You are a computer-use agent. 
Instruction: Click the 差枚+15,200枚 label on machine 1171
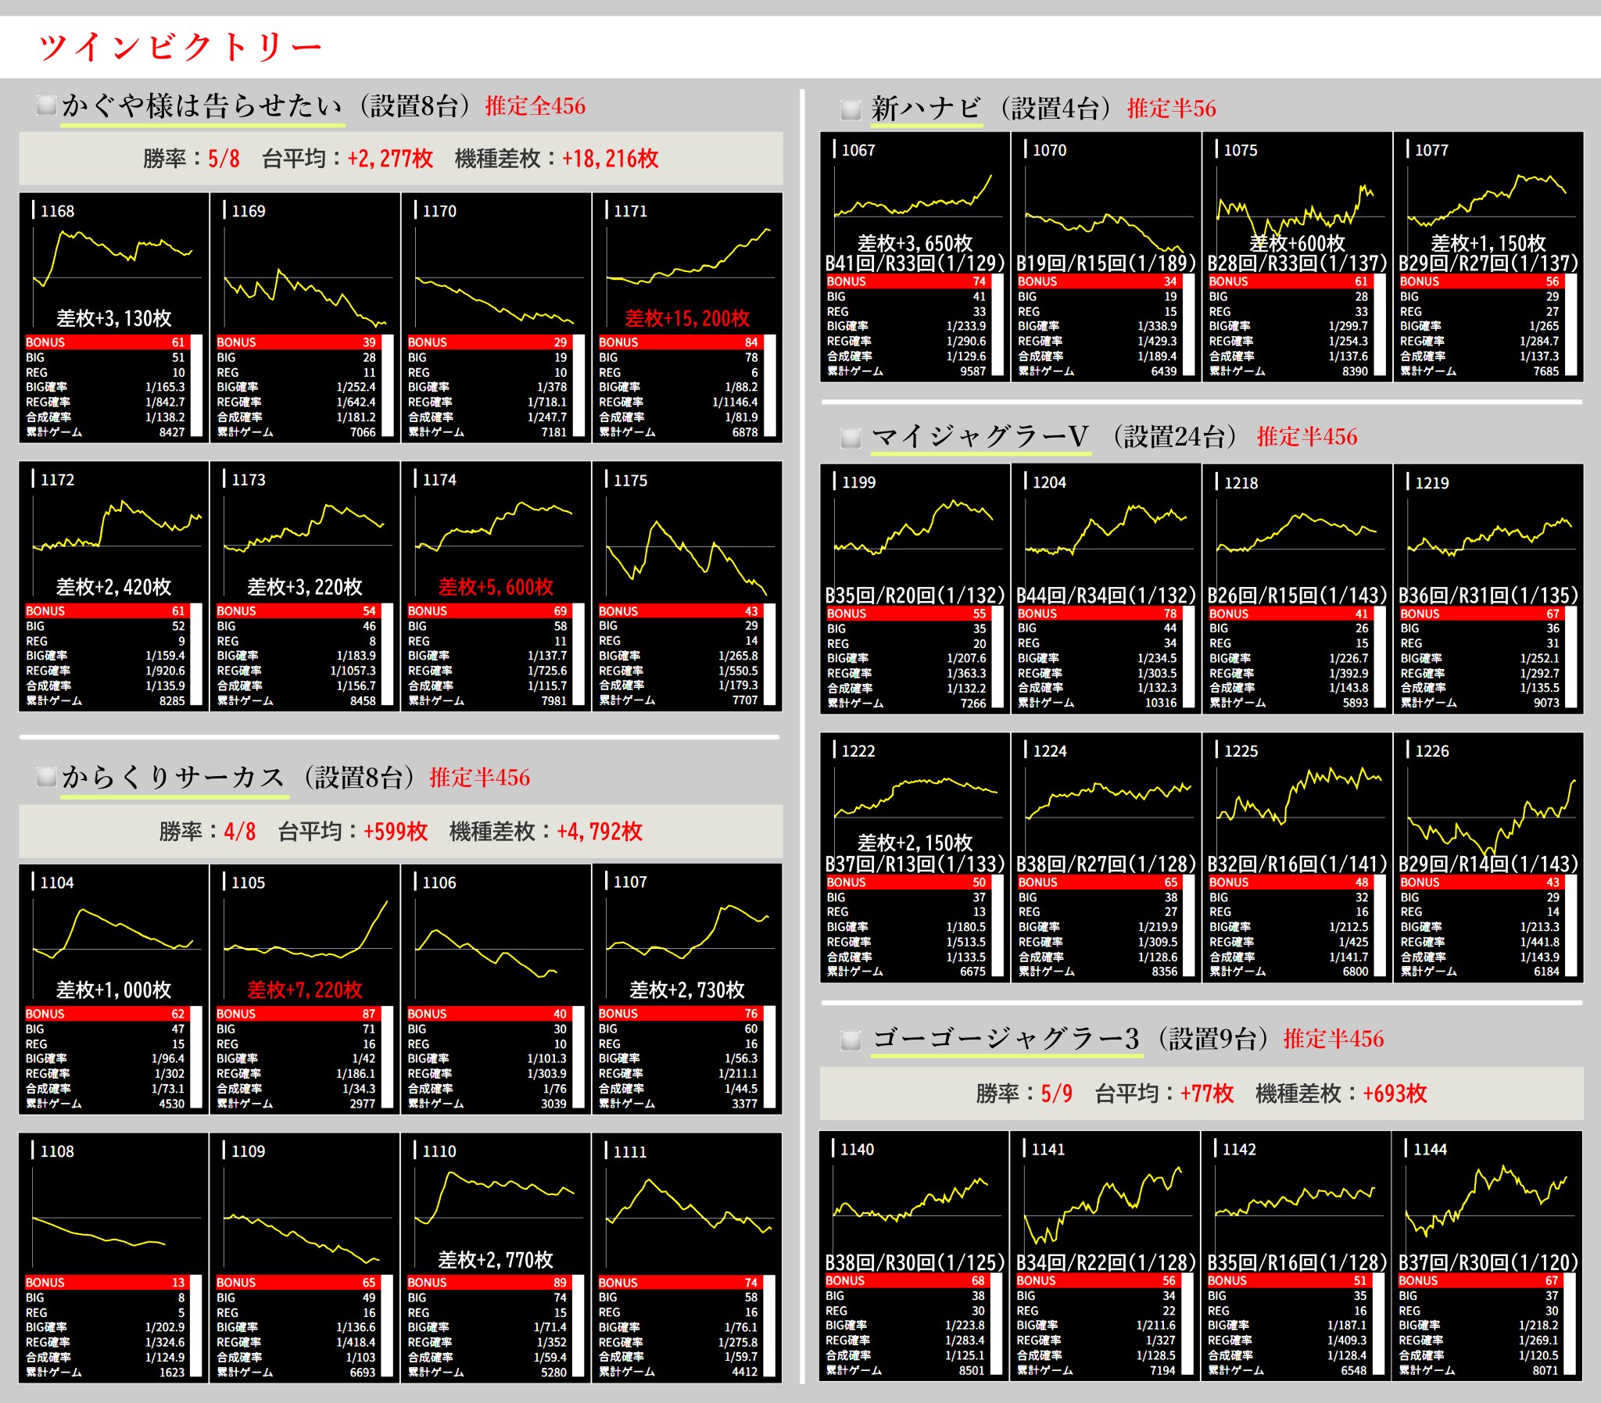pos(686,319)
